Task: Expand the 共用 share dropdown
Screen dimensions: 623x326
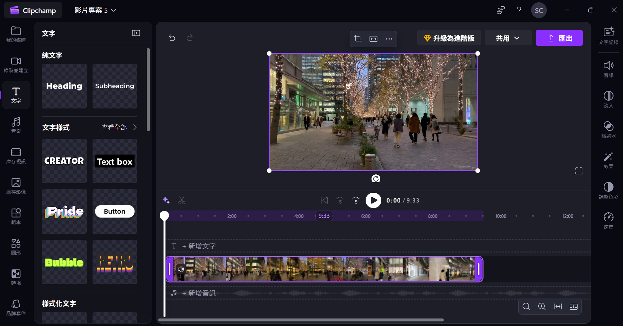Action: click(x=507, y=38)
